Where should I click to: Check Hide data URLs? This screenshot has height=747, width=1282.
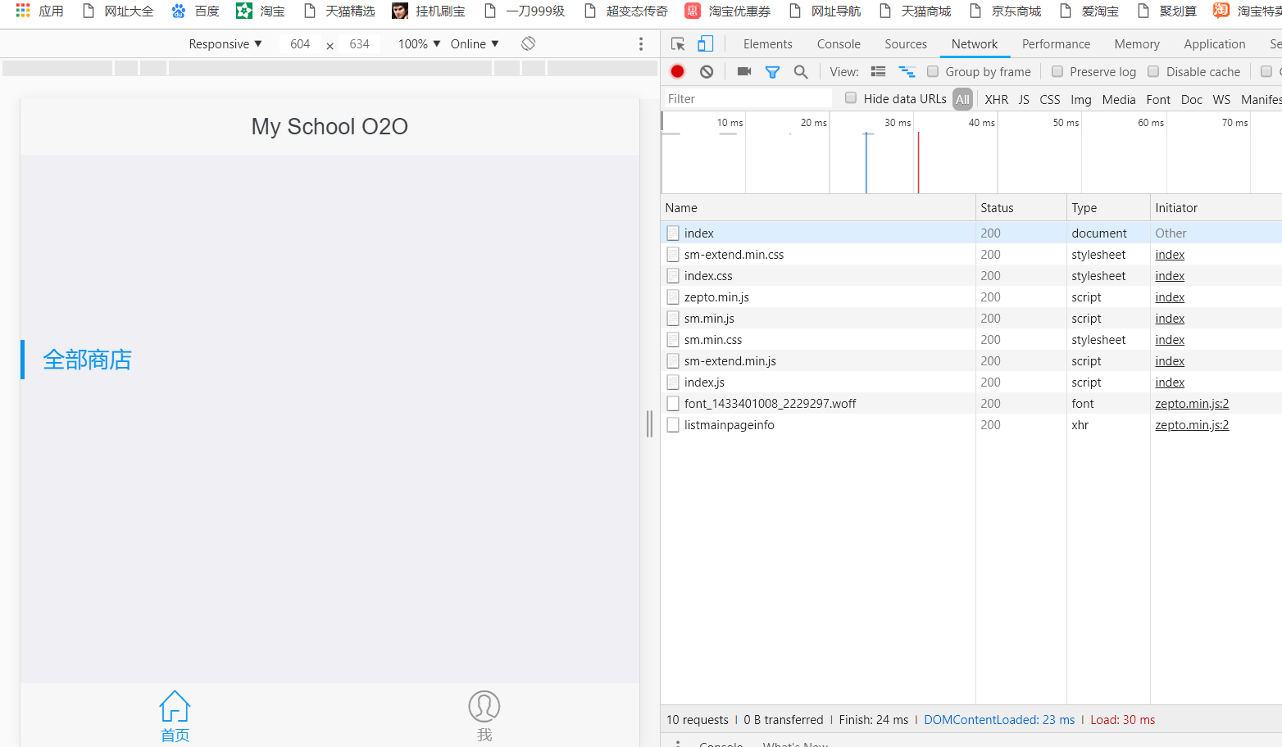[851, 97]
